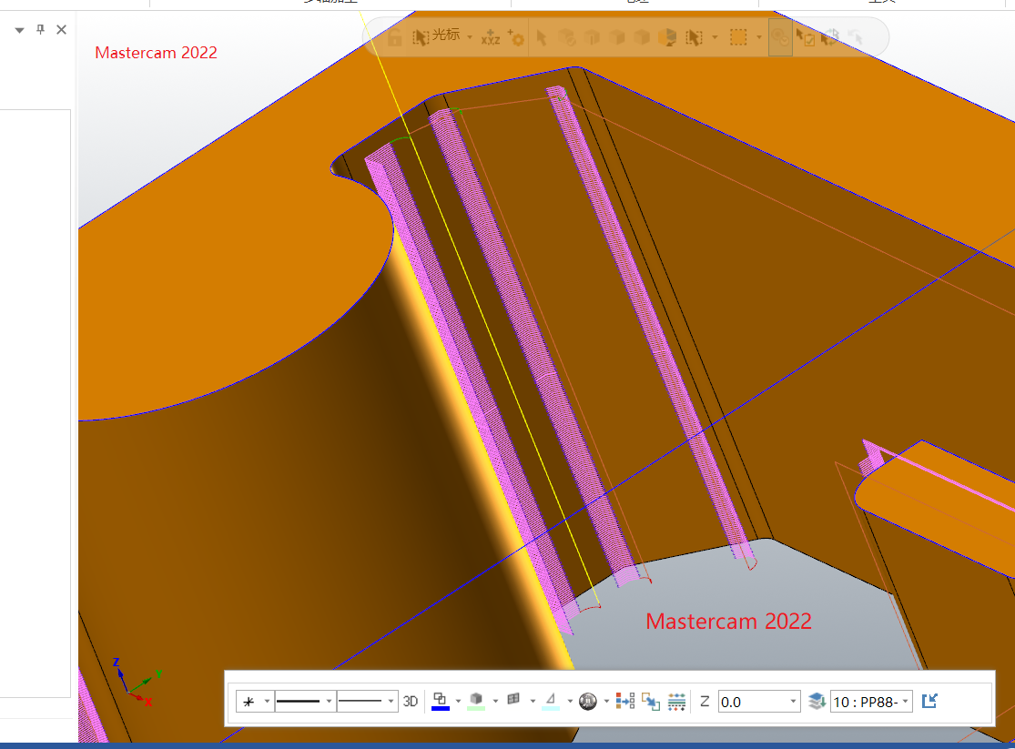
Task: Toggle the 3D construction mode button
Action: (411, 701)
